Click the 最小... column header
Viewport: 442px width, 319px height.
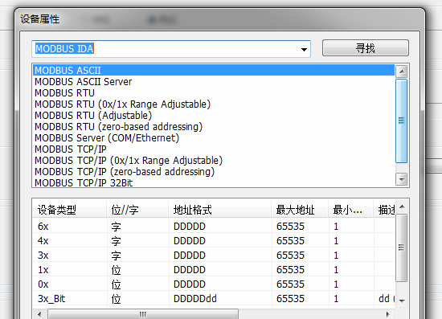[x=351, y=210]
